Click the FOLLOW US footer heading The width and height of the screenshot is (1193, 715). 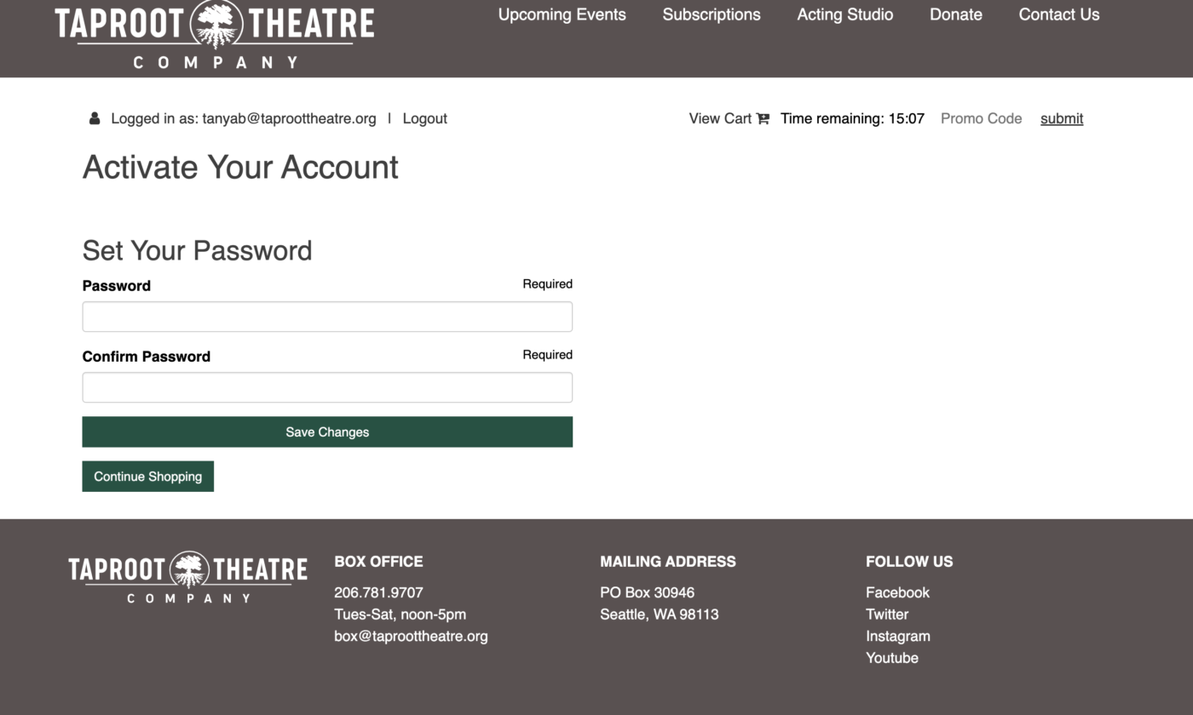point(909,561)
